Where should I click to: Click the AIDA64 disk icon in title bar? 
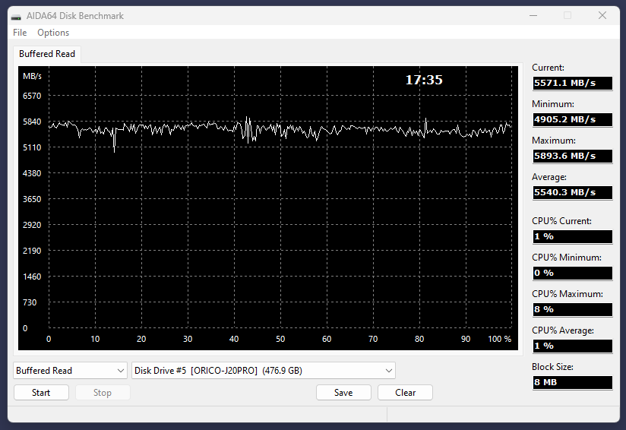pyautogui.click(x=16, y=17)
